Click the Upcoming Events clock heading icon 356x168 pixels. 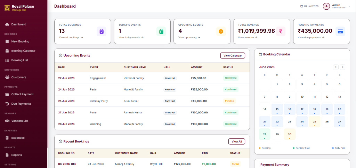(60, 55)
